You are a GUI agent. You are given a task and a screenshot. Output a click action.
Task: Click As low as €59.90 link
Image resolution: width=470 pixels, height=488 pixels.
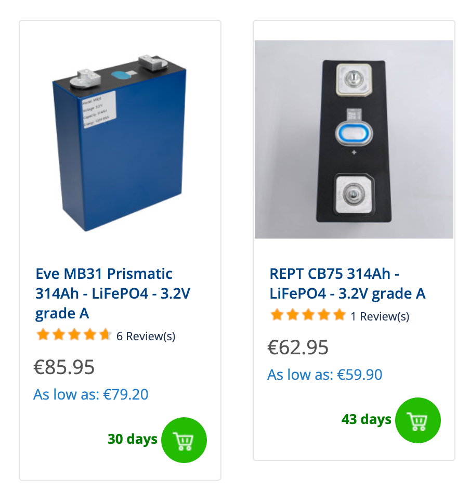click(325, 375)
